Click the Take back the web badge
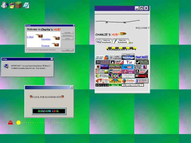Viewport: 191px width, 143px height. [102, 58]
